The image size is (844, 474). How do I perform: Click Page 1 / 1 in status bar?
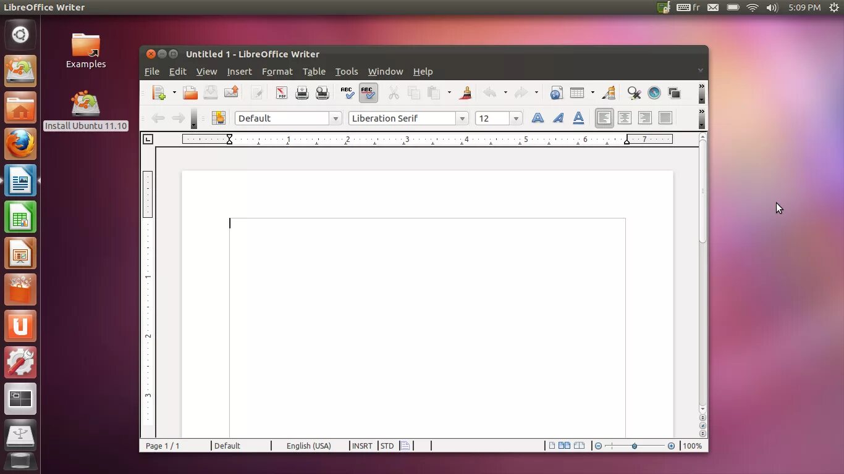click(x=162, y=446)
